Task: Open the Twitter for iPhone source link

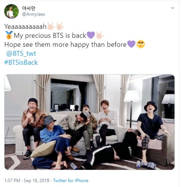Action: pos(71,181)
